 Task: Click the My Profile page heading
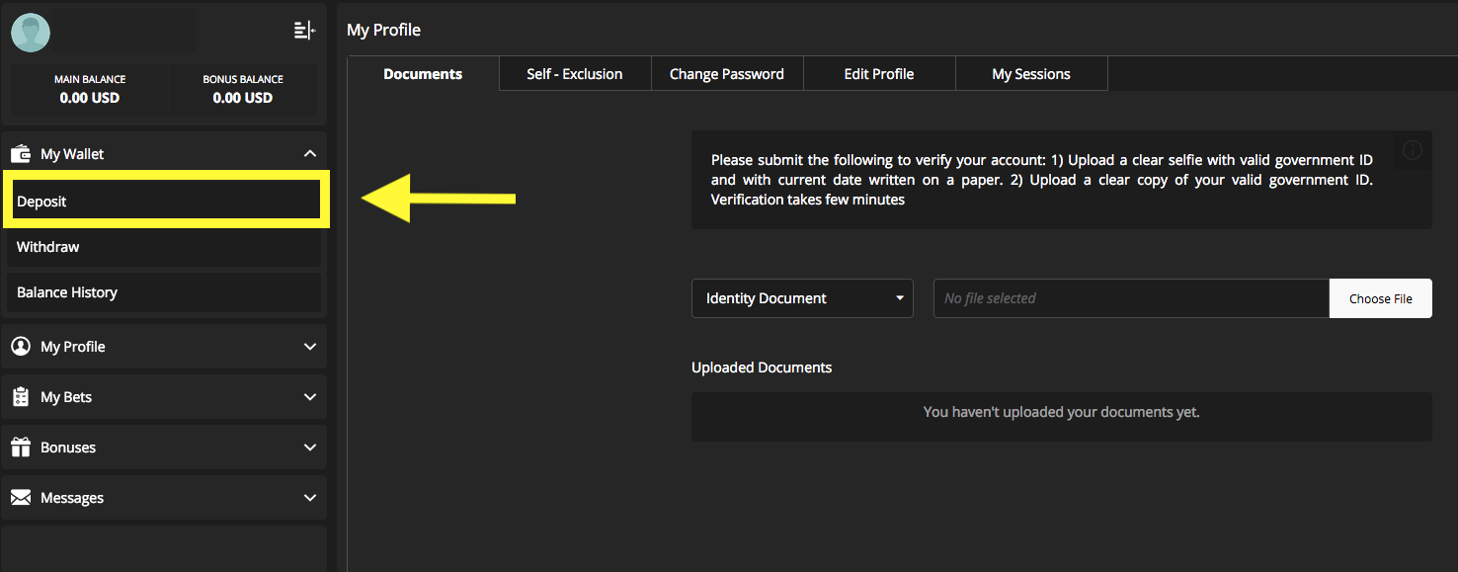[x=383, y=31]
